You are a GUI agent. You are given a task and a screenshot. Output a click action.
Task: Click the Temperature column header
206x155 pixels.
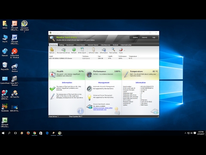tap(133, 56)
